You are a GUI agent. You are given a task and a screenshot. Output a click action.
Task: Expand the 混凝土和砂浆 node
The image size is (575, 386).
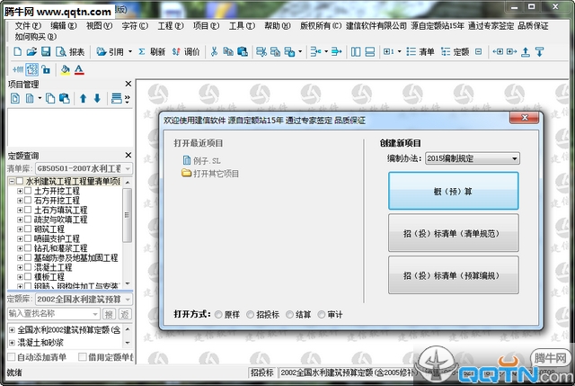pyautogui.click(x=12, y=343)
